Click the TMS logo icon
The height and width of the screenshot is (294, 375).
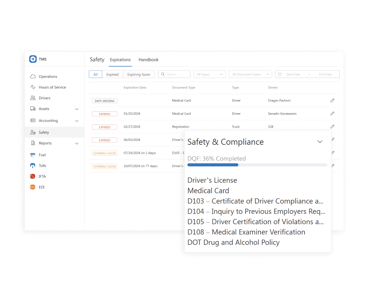pos(33,59)
